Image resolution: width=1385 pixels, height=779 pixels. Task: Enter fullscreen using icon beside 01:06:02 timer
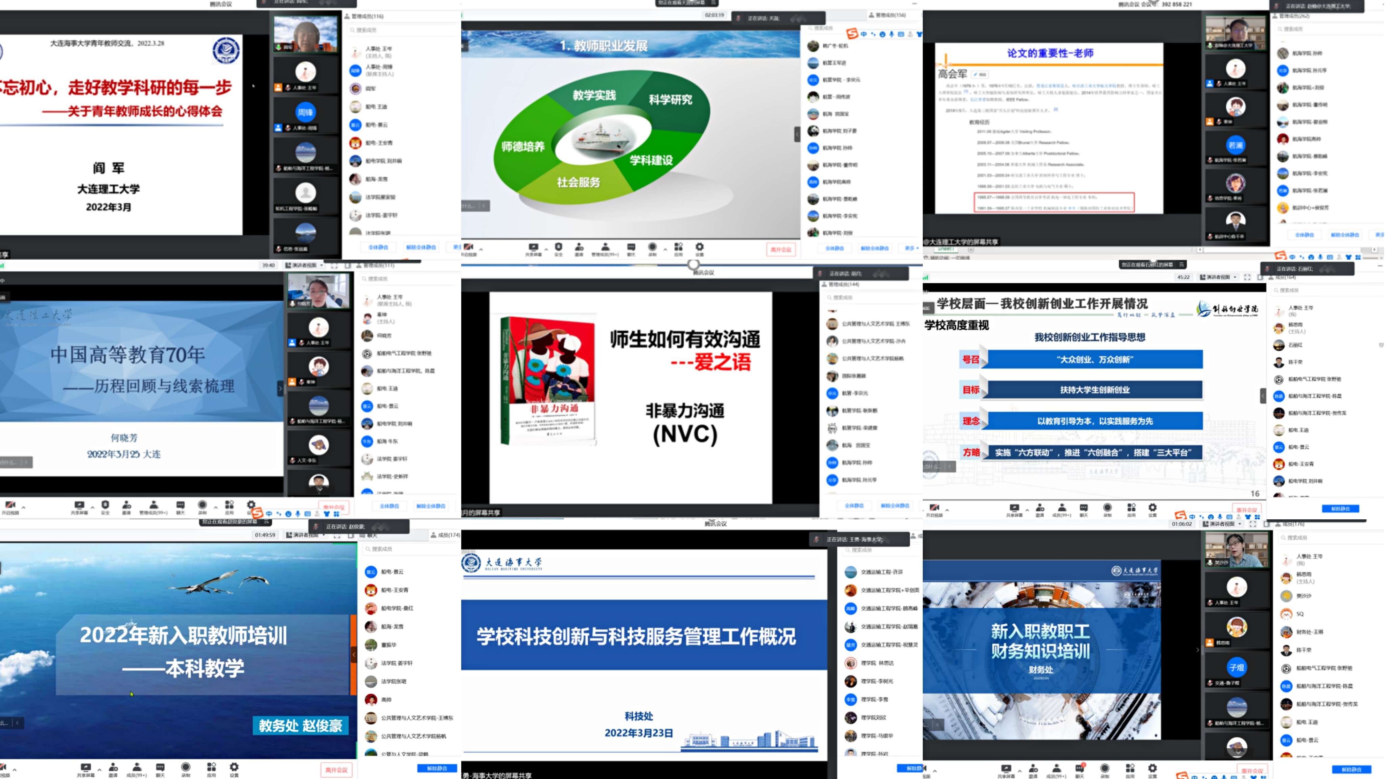coord(1253,524)
